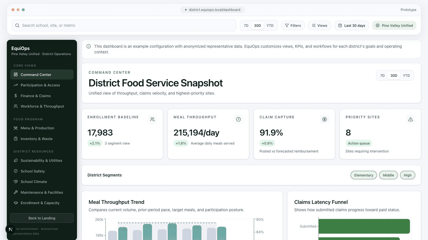Select YTD in the top toolbar range
The height and width of the screenshot is (240, 428).
coord(270,25)
